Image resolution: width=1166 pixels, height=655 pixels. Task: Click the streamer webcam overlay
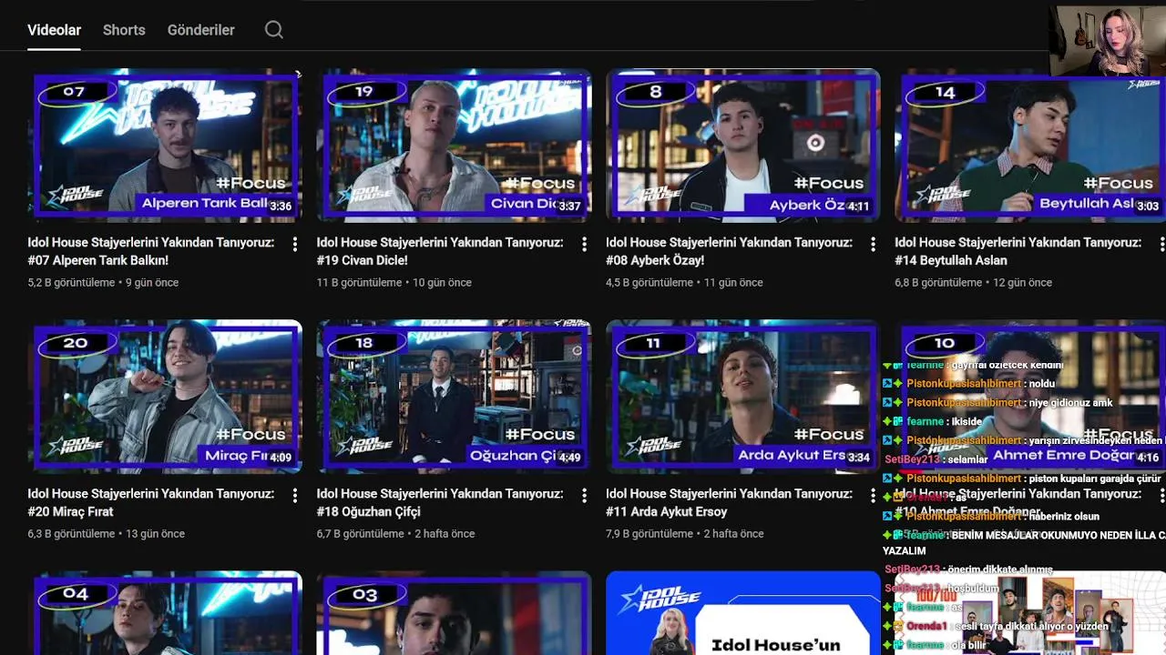point(1107,41)
